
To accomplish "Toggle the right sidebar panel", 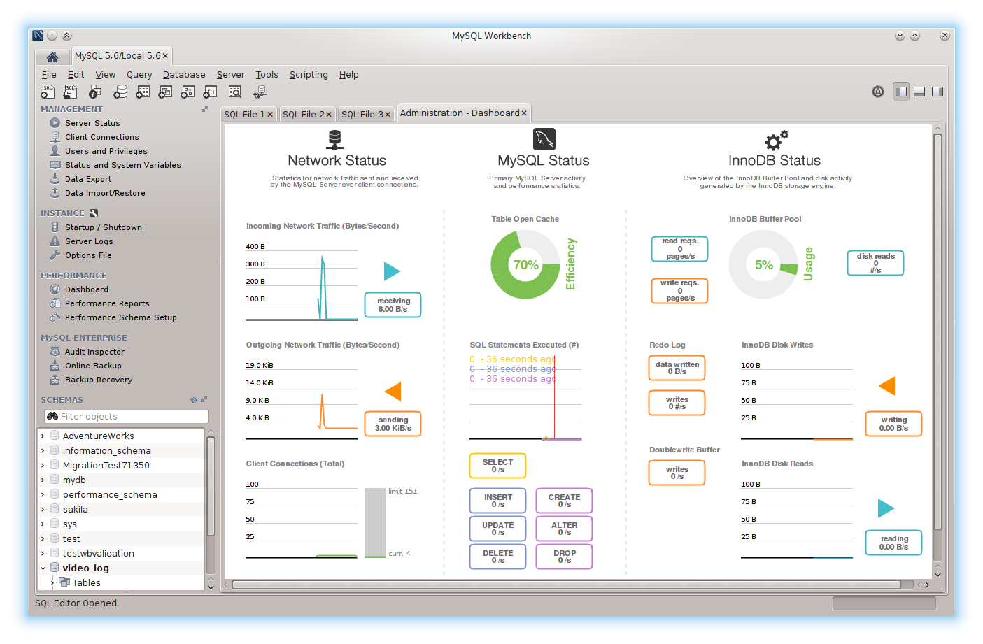I will (938, 92).
